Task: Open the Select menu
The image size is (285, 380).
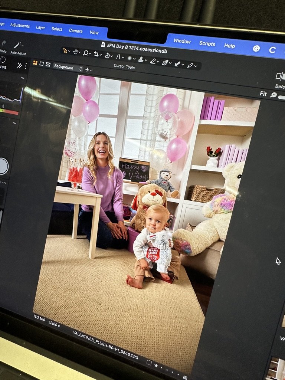Action: [x=57, y=29]
